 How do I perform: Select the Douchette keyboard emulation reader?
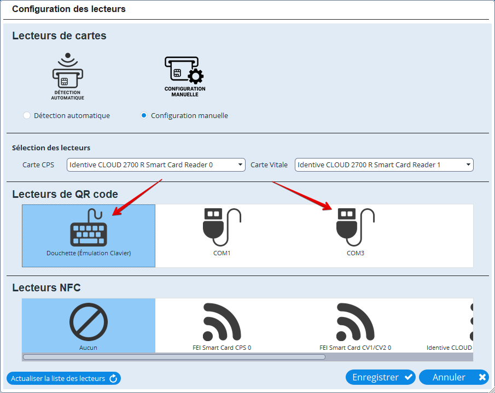[x=89, y=230]
